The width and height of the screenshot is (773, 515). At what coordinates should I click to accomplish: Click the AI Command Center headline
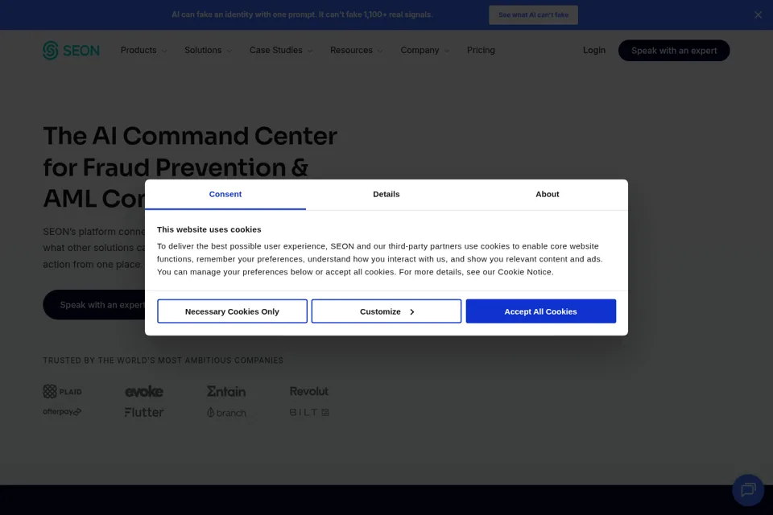pos(190,167)
